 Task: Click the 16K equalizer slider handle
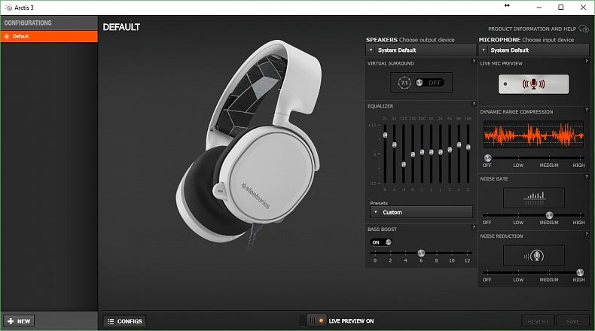click(x=468, y=147)
